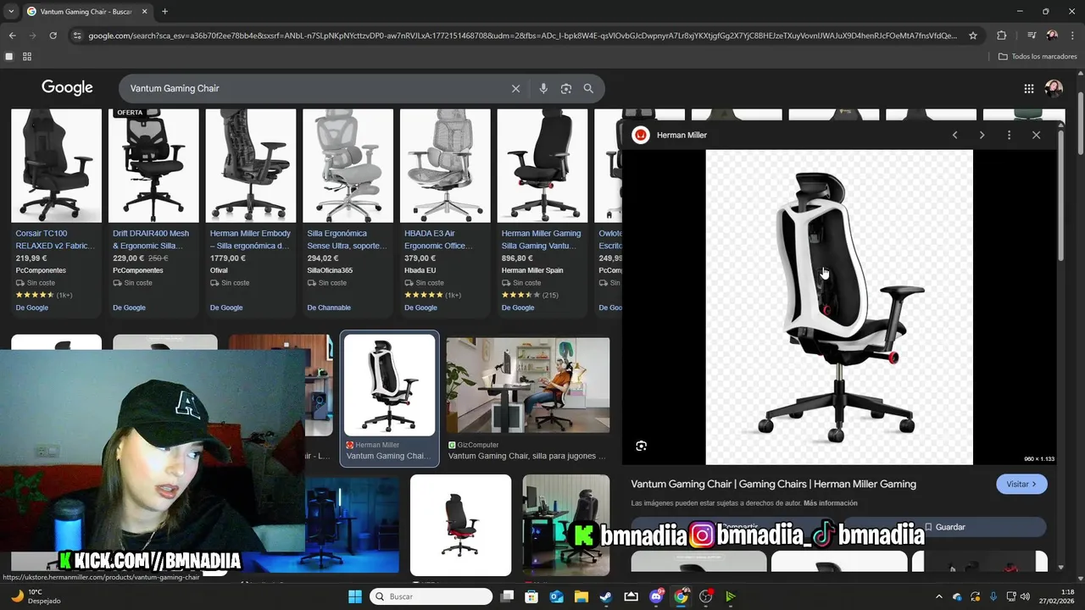
Task: Click price 896,80 € on Vantum card
Action: pyautogui.click(x=517, y=258)
